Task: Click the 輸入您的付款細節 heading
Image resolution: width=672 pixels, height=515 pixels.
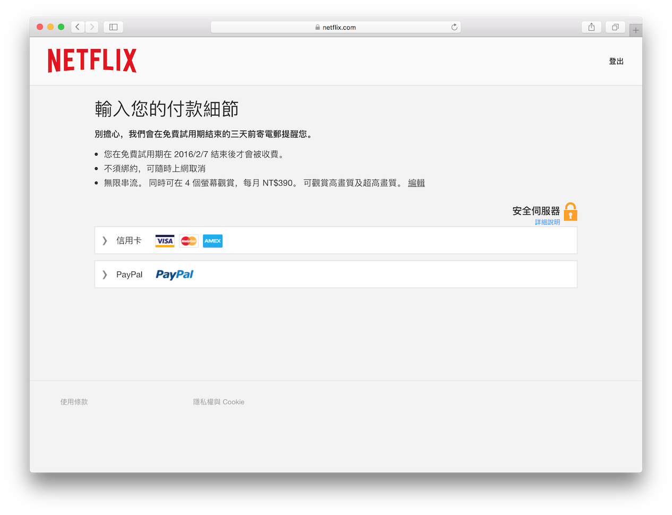Action: [167, 109]
